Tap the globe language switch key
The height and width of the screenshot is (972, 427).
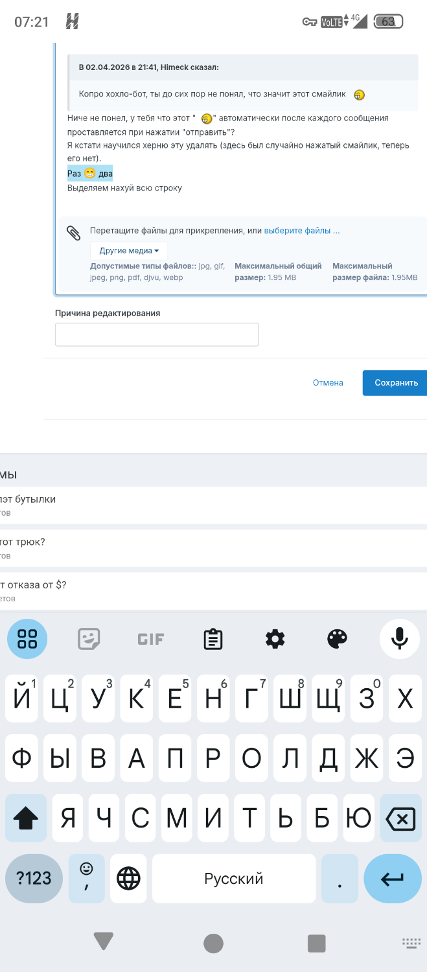click(x=128, y=879)
